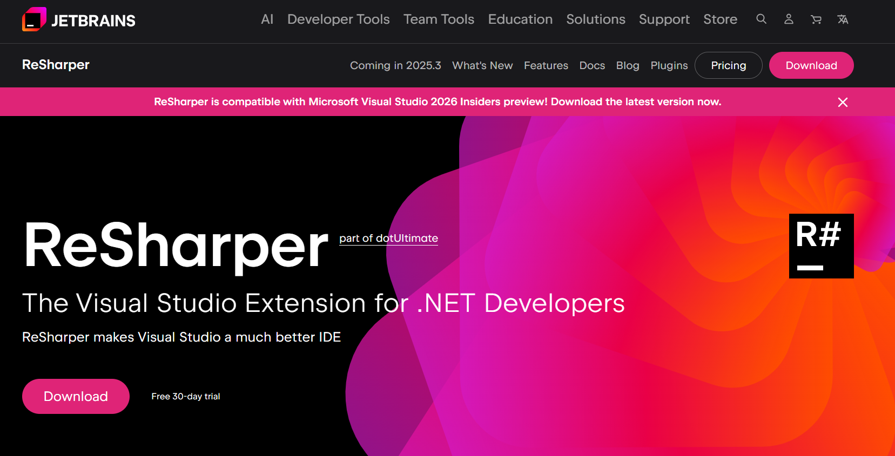Click the Download button in subnavigation
Screen dimensions: 895x456
click(x=811, y=65)
